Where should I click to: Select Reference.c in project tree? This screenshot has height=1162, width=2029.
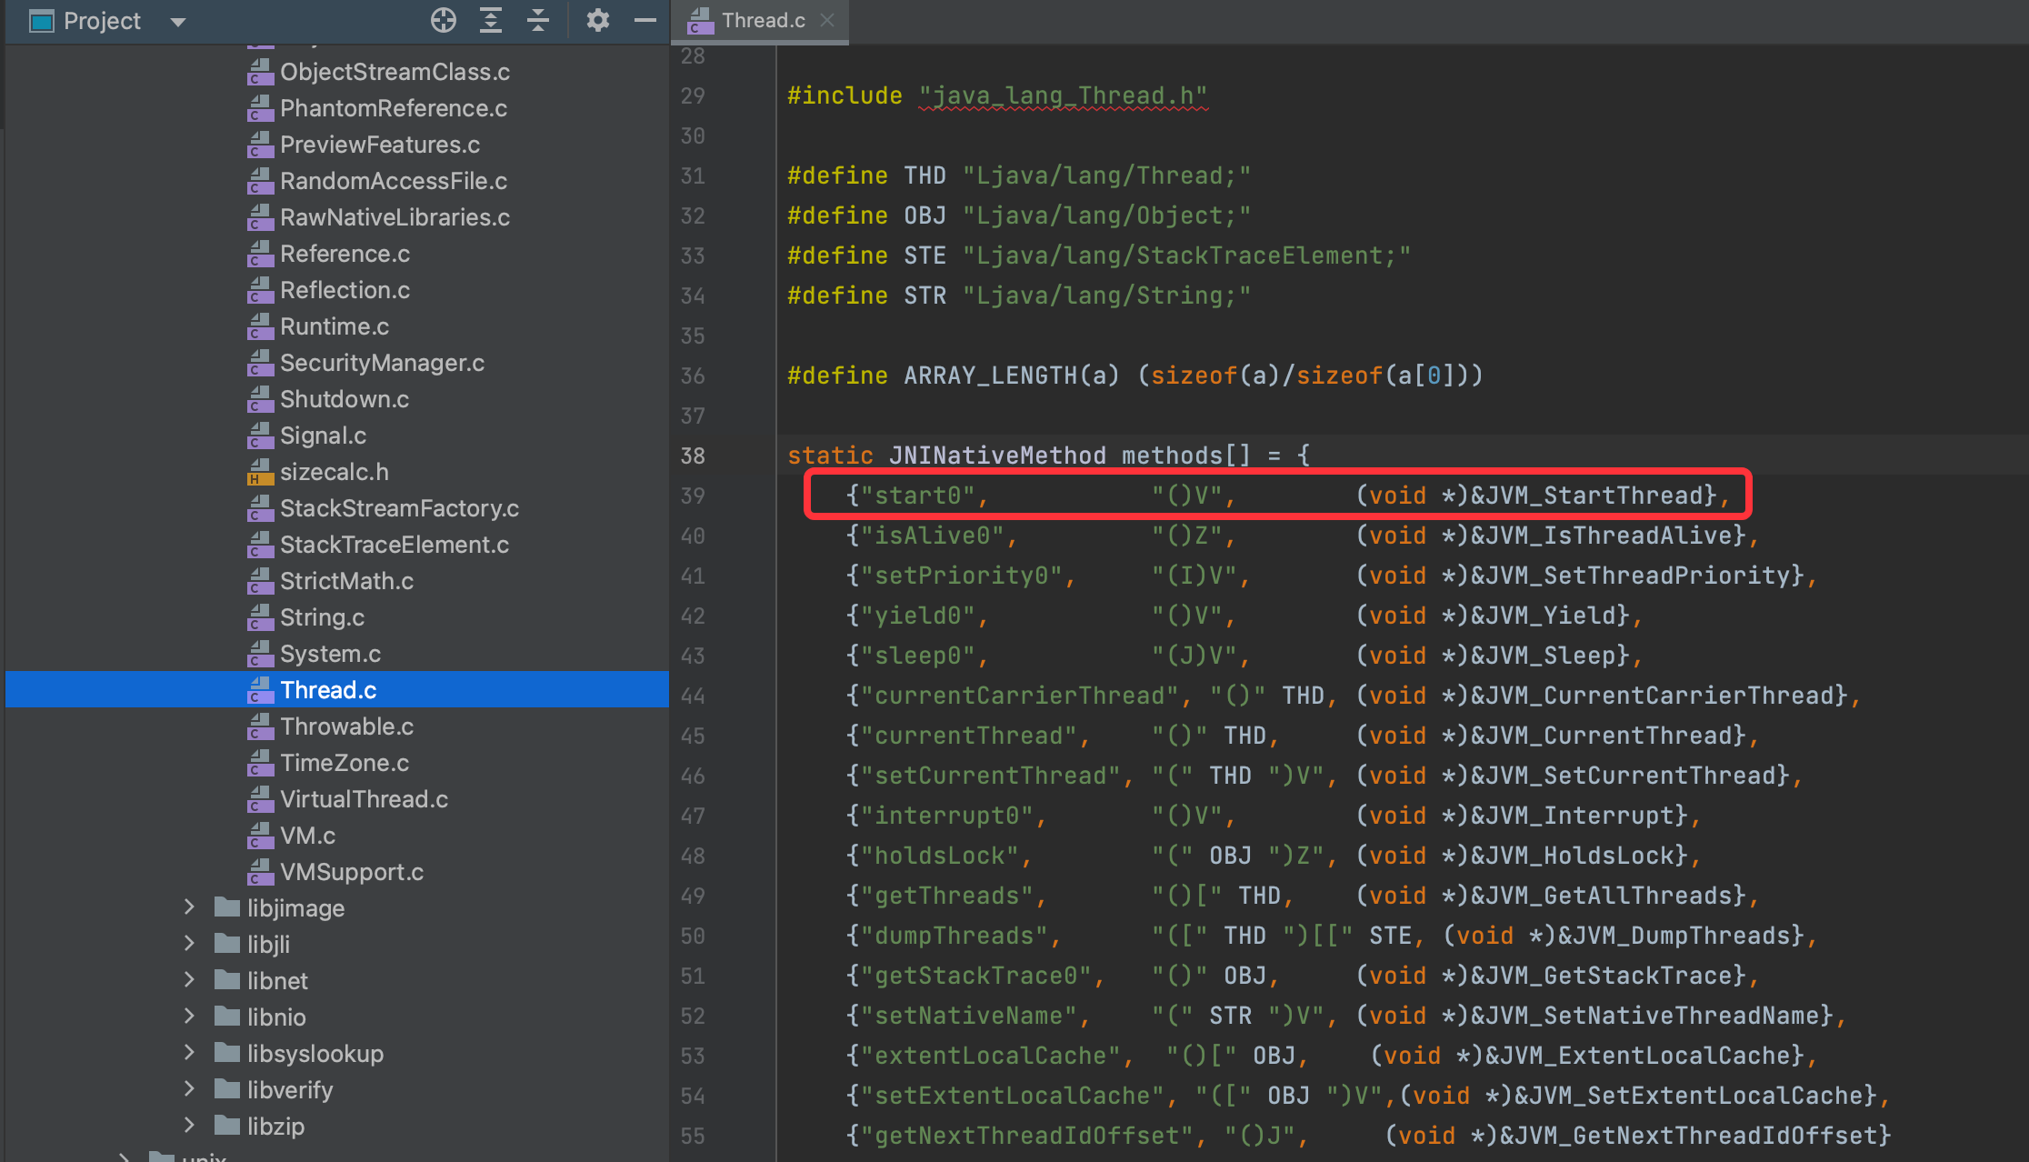(345, 254)
